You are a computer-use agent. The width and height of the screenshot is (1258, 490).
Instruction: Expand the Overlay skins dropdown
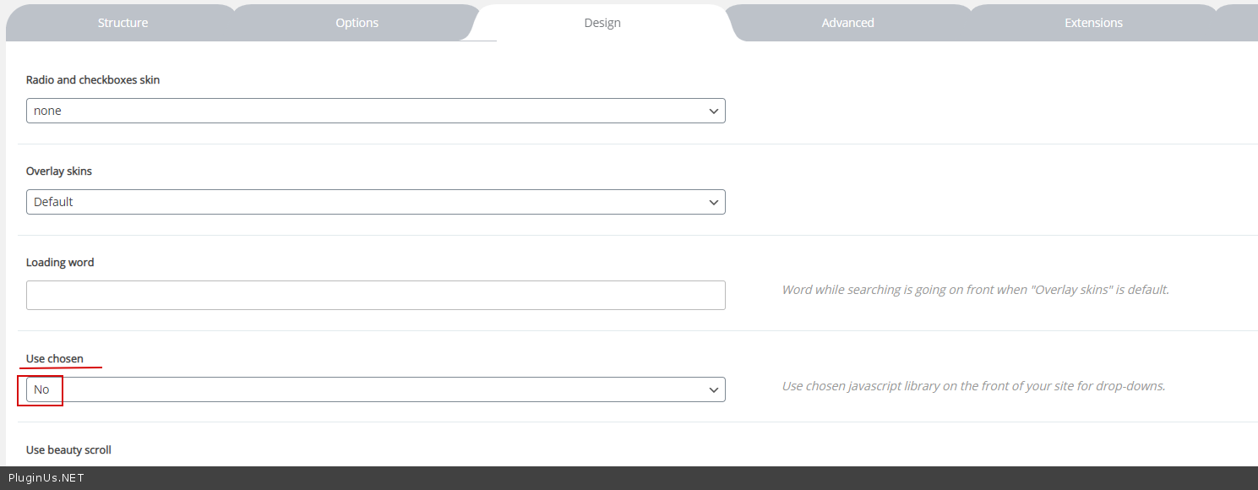click(375, 202)
